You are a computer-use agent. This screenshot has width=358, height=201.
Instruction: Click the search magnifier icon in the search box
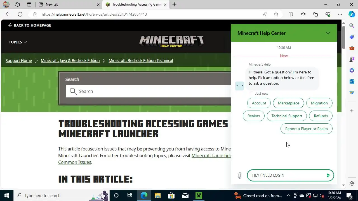pyautogui.click(x=73, y=91)
